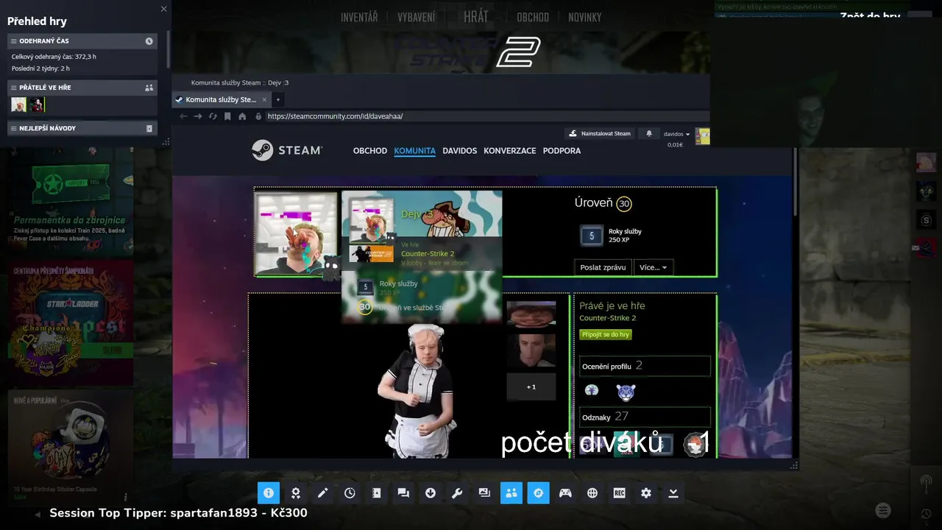Open the Ocenění profilu section
This screenshot has width=942, height=530.
(645, 366)
